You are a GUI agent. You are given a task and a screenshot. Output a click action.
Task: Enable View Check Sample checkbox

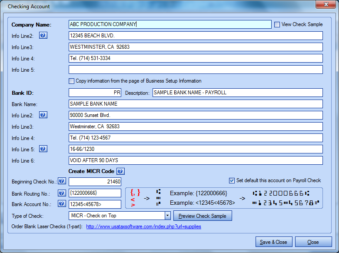[277, 25]
